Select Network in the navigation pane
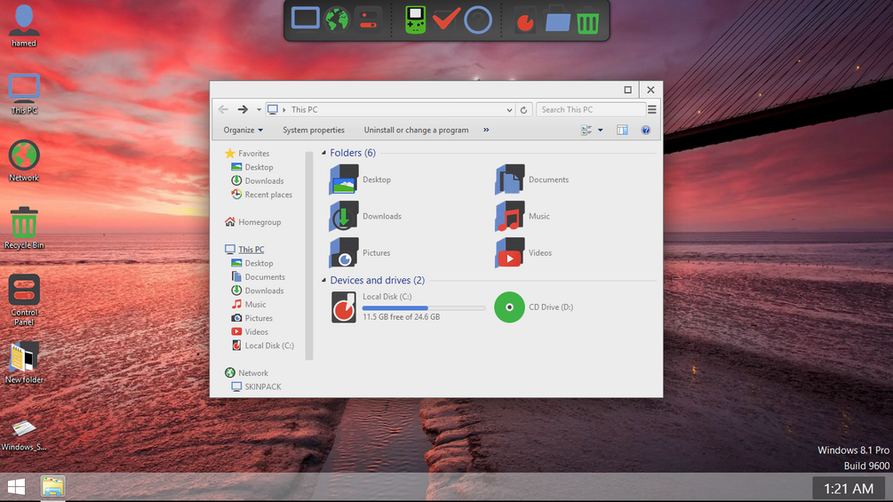 tap(247, 373)
